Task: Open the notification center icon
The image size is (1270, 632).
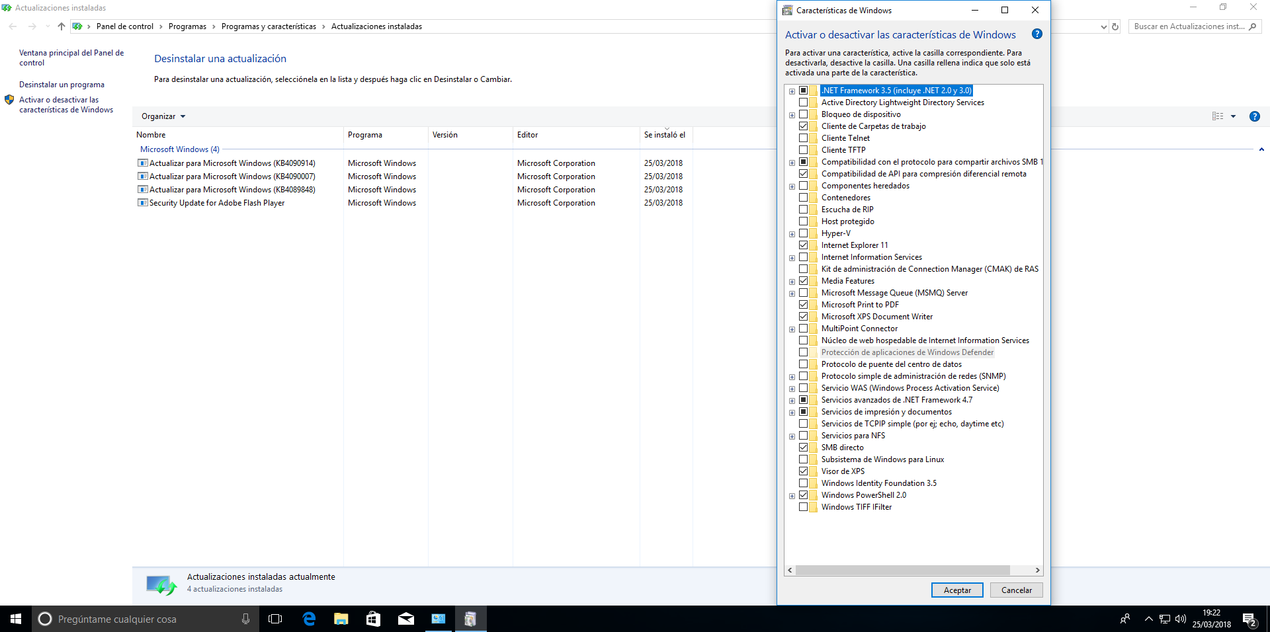Action: coord(1249,619)
